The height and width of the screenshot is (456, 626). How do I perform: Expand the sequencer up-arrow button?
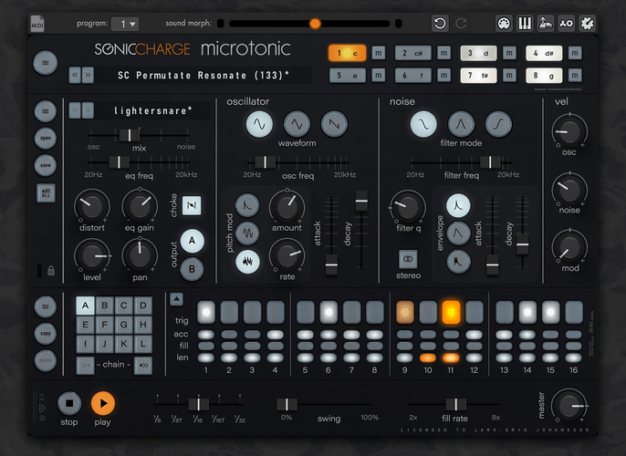(176, 299)
